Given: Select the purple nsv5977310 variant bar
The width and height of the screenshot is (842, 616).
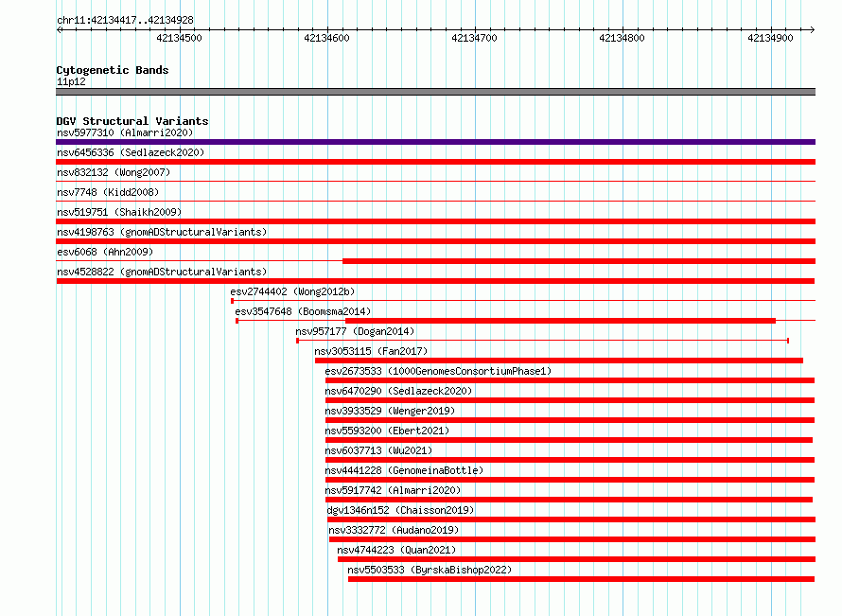Looking at the screenshot, I should tap(435, 142).
